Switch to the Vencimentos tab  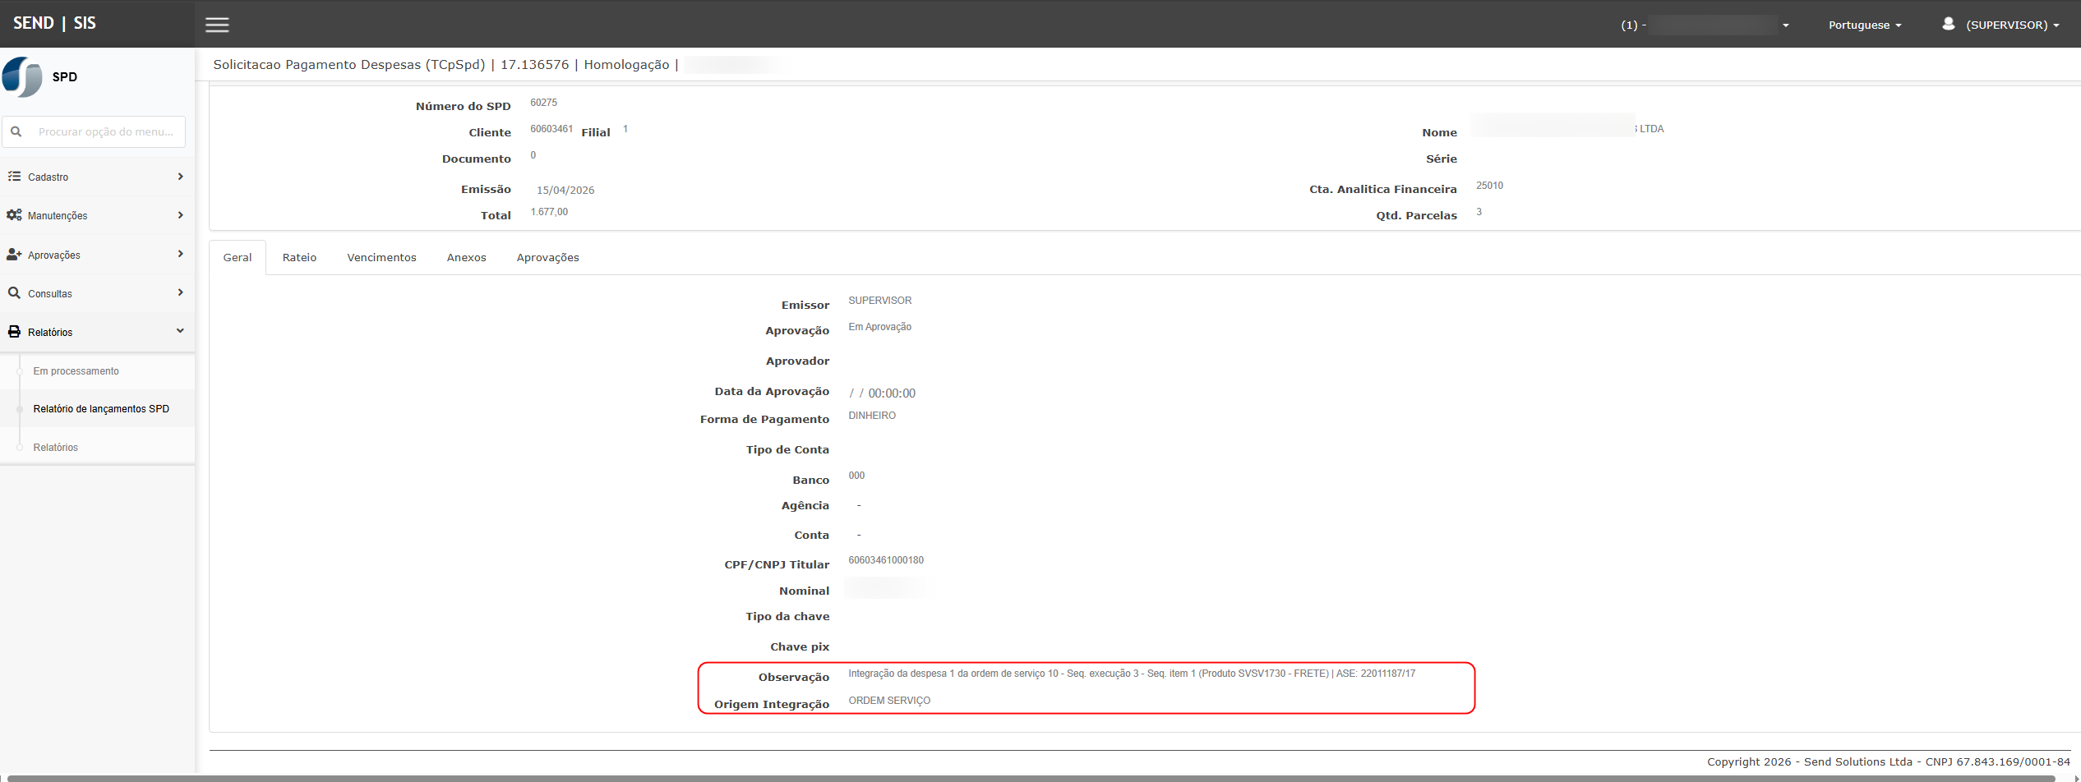point(381,258)
